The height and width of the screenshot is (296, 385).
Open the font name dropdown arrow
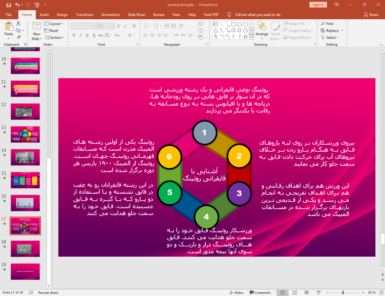[x=95, y=26]
